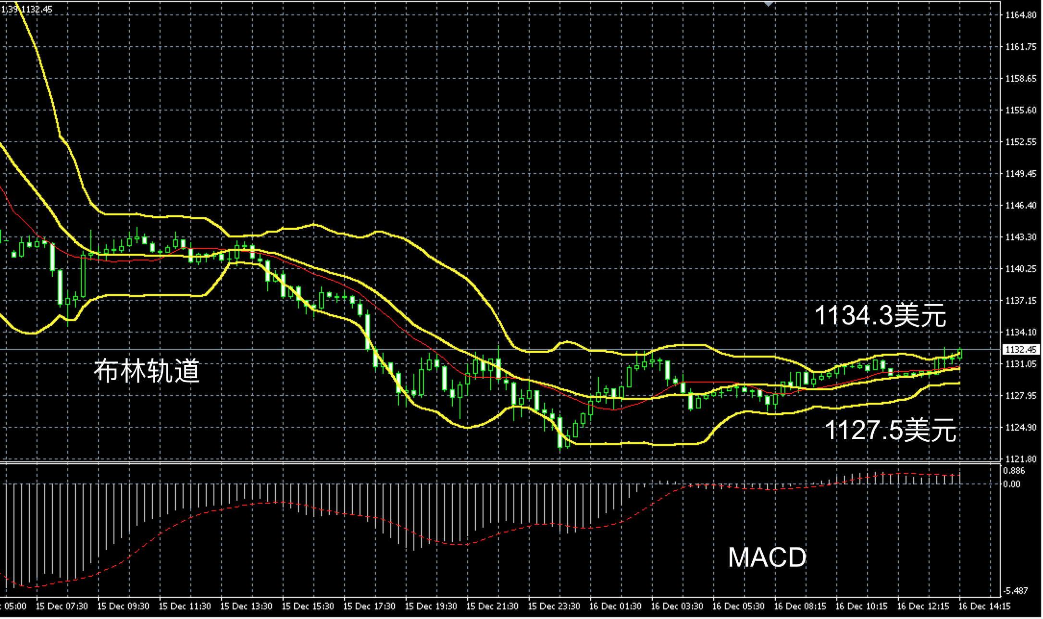
Task: Click the chart shift triangle marker
Action: [768, 4]
